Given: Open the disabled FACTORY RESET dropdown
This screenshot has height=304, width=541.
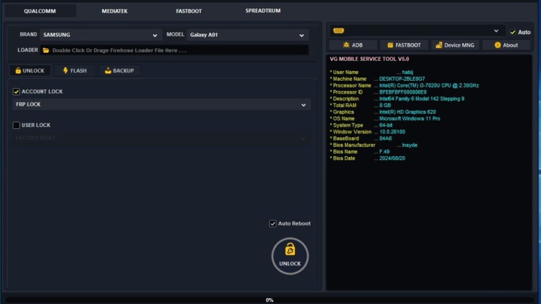Looking at the screenshot, I should 162,138.
